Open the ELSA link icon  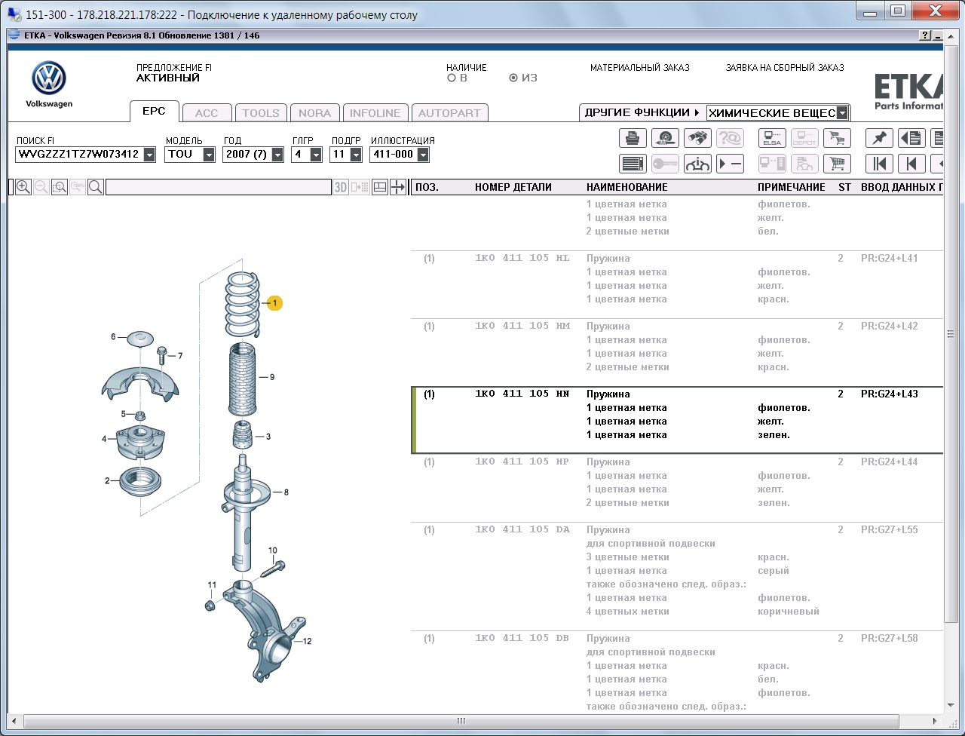772,138
